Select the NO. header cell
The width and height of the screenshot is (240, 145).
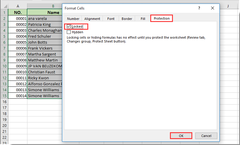(x=18, y=12)
